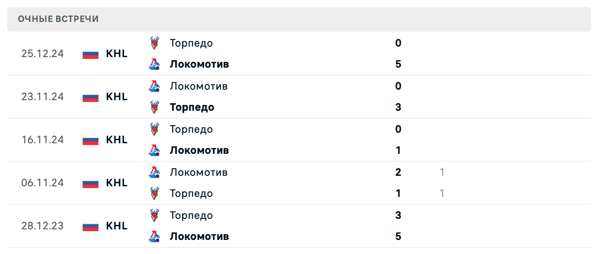Click the Торпедо badge in the 16.11.24 game
Screen dimensions: 598x254
154,129
